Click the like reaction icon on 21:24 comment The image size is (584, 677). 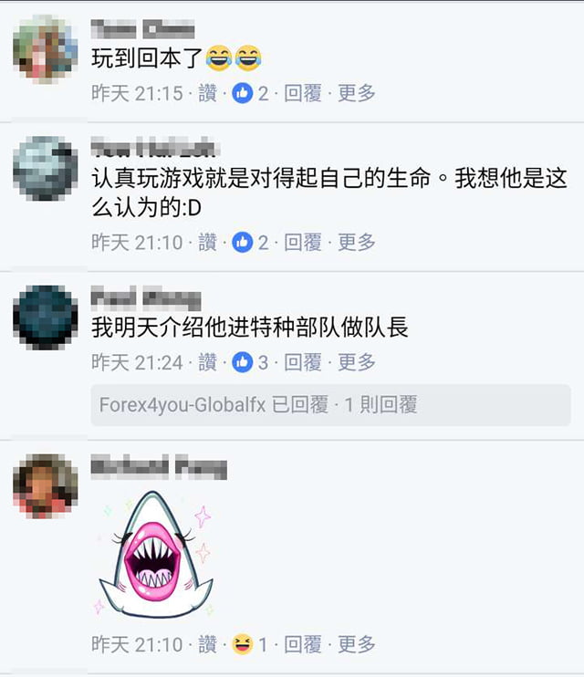(x=243, y=362)
